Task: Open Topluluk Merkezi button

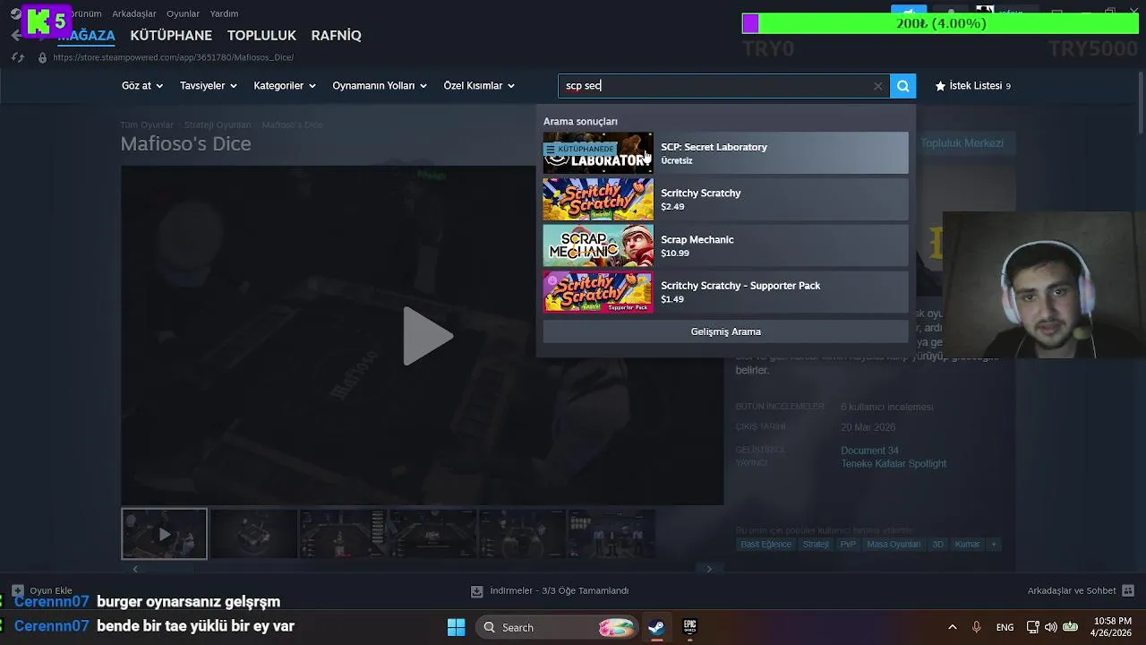Action: [x=962, y=143]
